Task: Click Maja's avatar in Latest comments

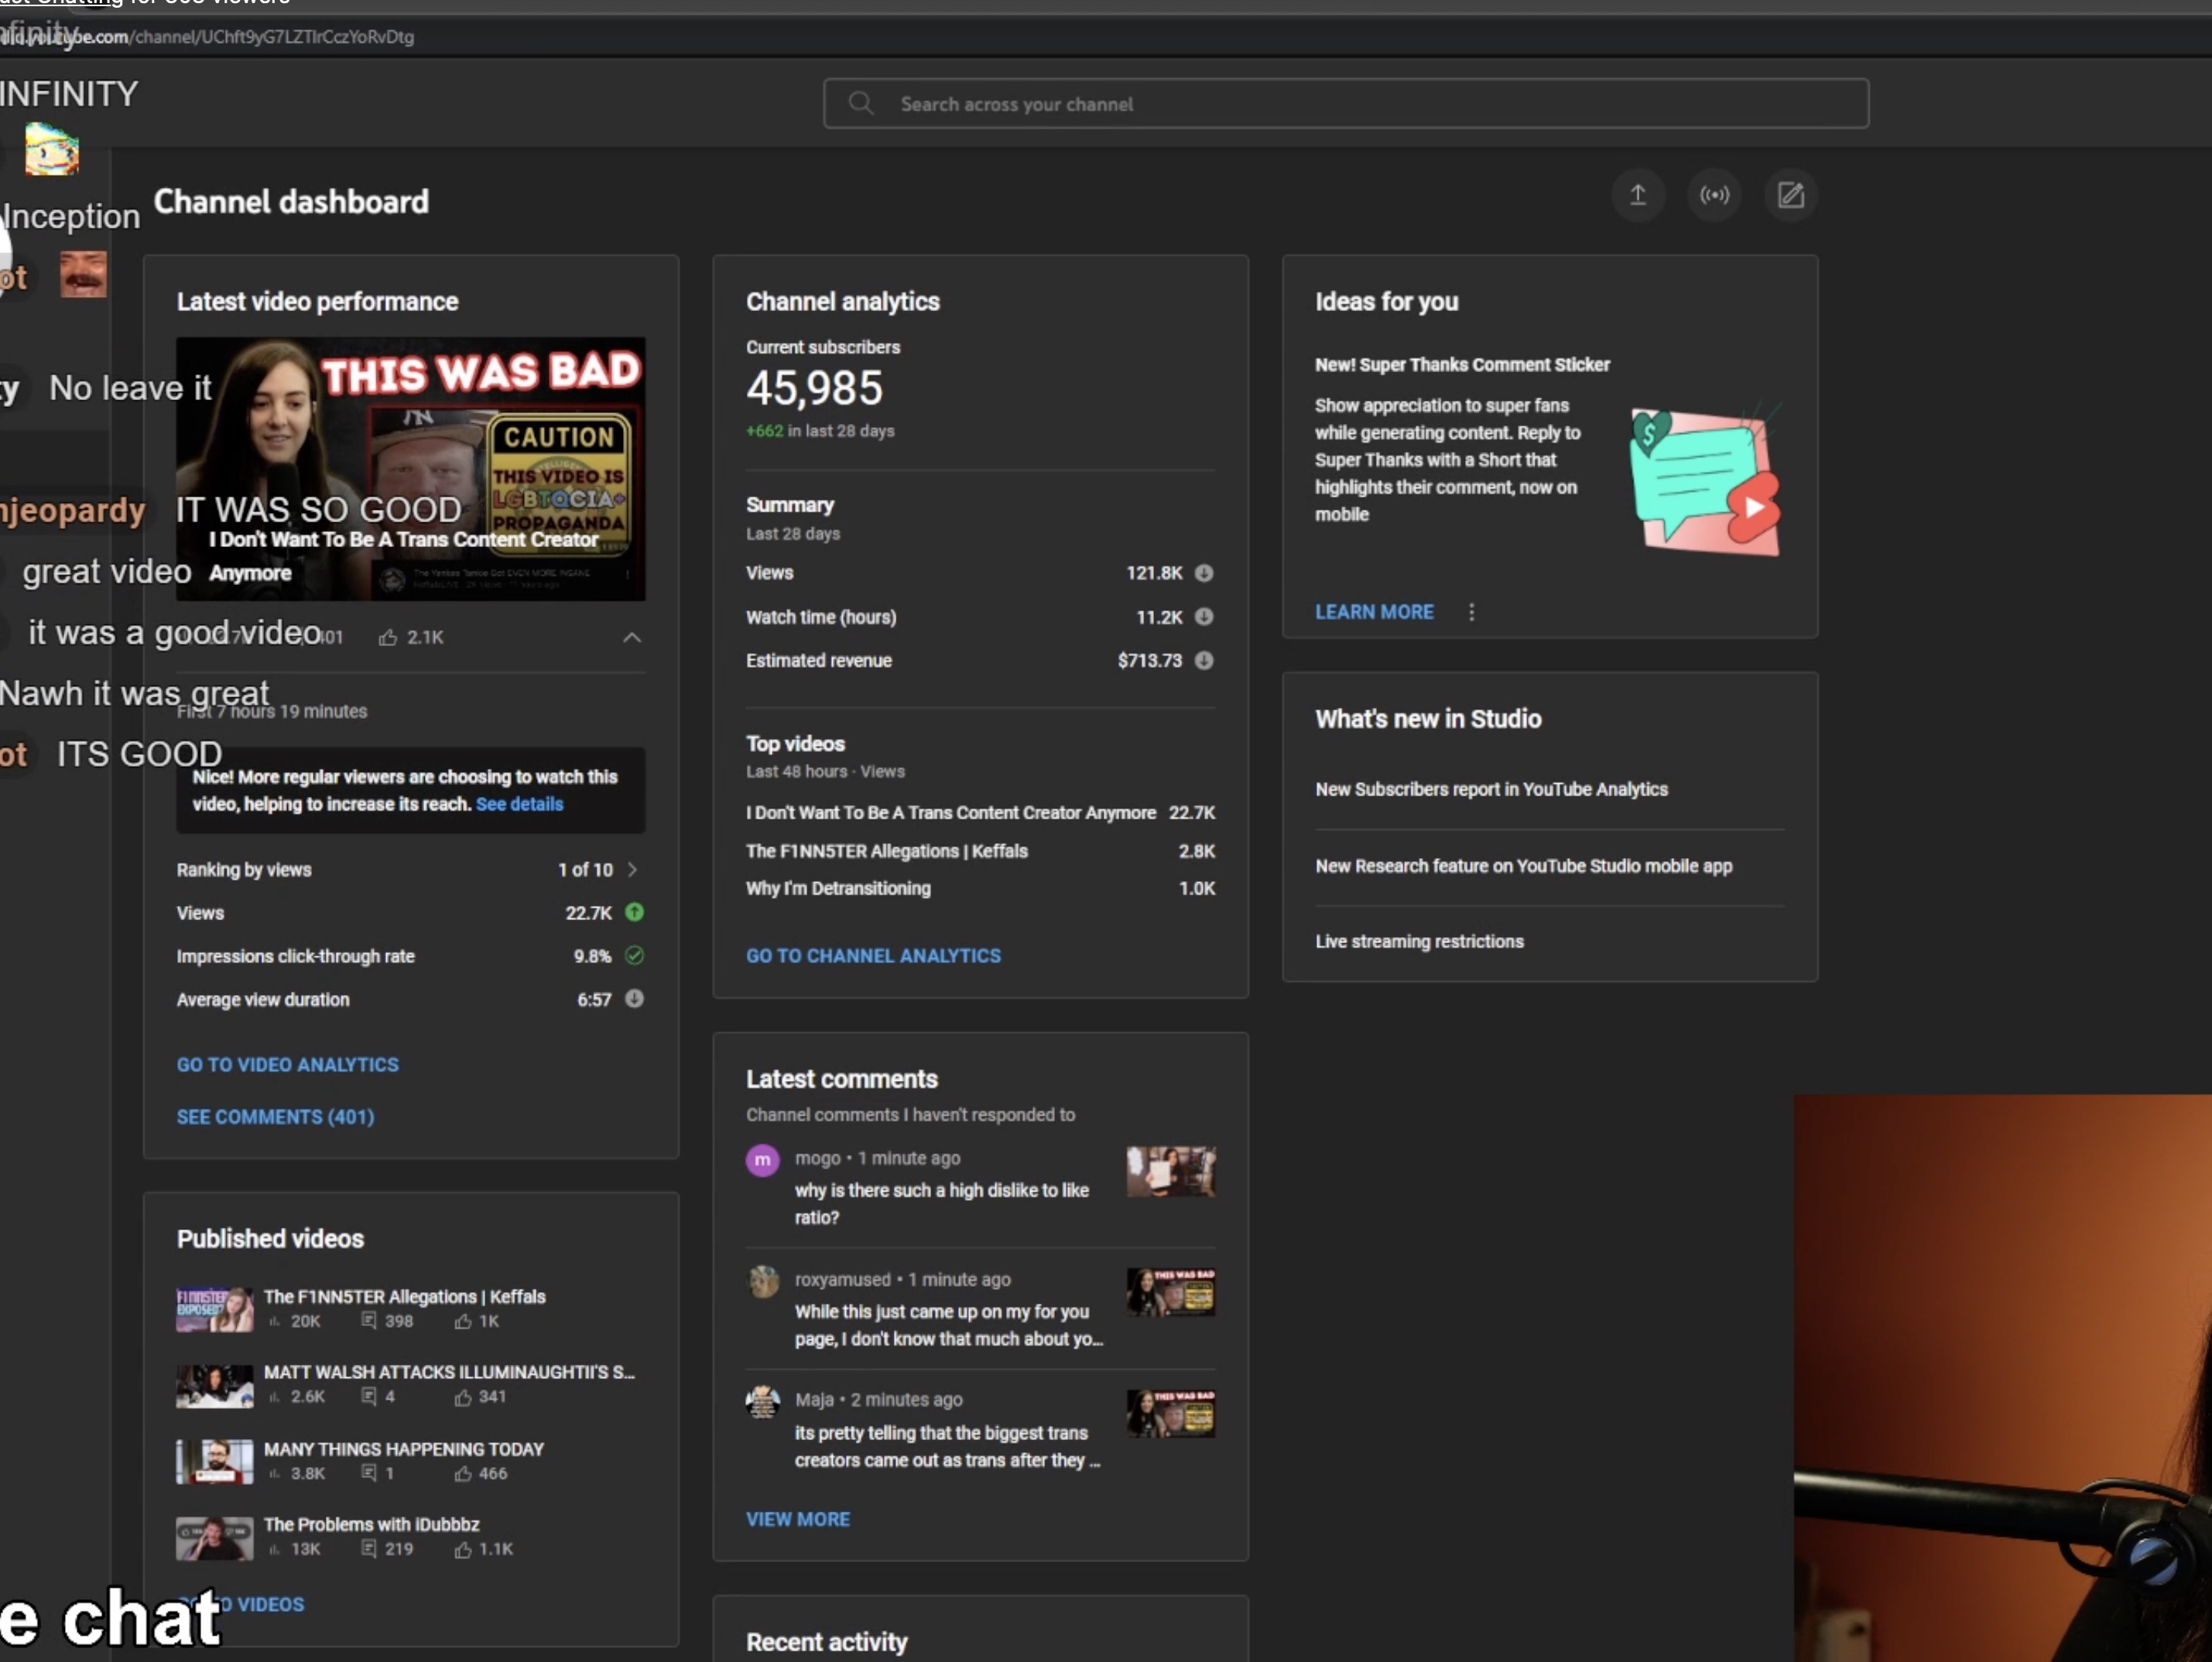Action: pyautogui.click(x=763, y=1402)
